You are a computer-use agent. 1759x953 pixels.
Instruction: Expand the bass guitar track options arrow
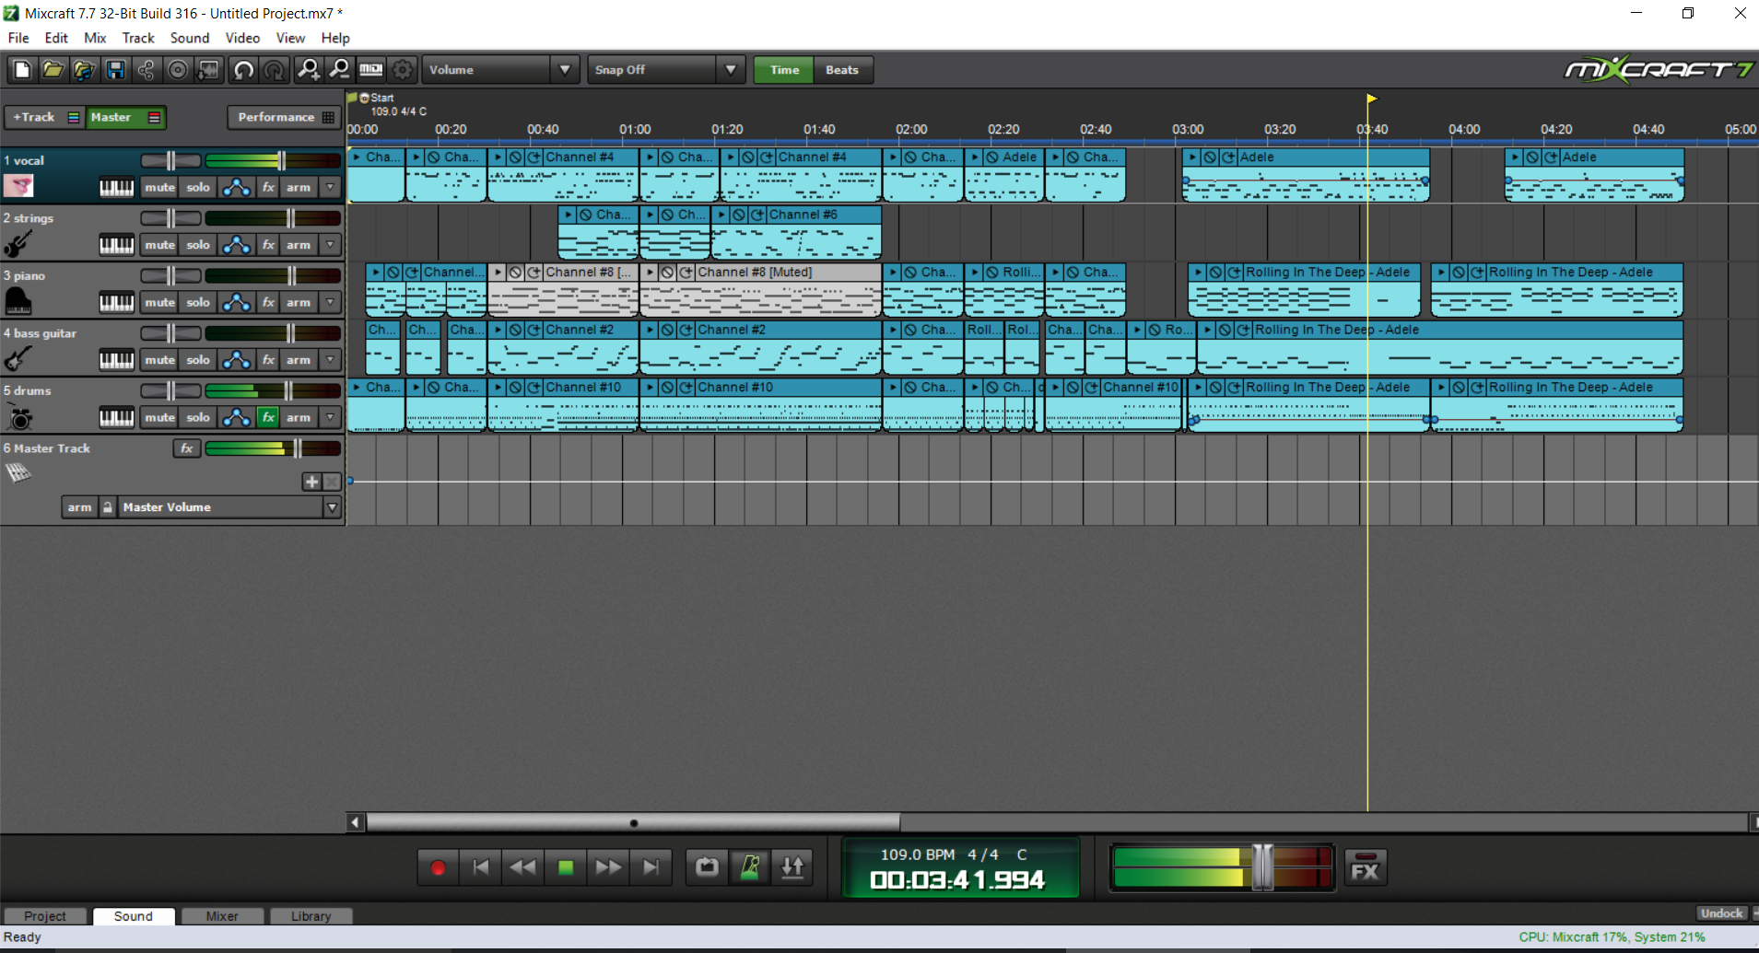[331, 360]
